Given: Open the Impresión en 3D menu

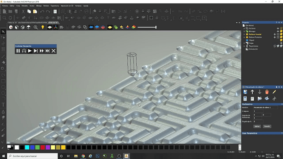Looking at the screenshot, I should point(67,6).
